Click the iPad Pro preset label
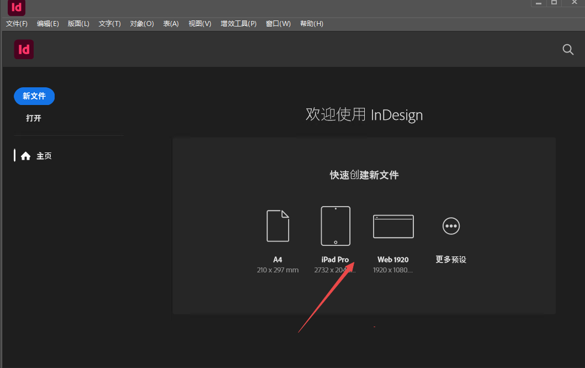Viewport: 585px width, 368px height. [x=335, y=260]
